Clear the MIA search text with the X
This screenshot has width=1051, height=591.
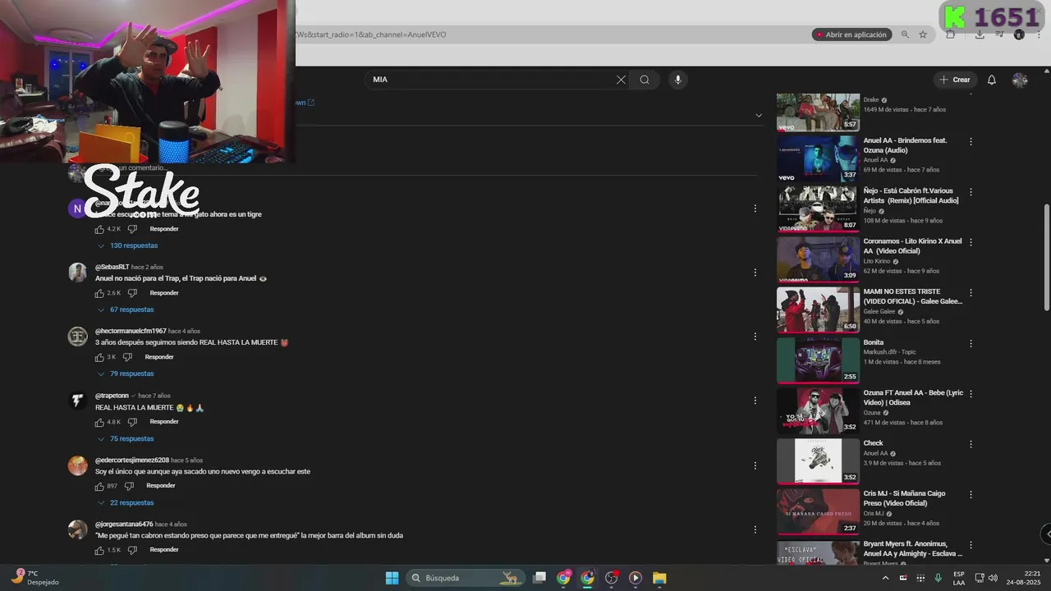pyautogui.click(x=621, y=80)
